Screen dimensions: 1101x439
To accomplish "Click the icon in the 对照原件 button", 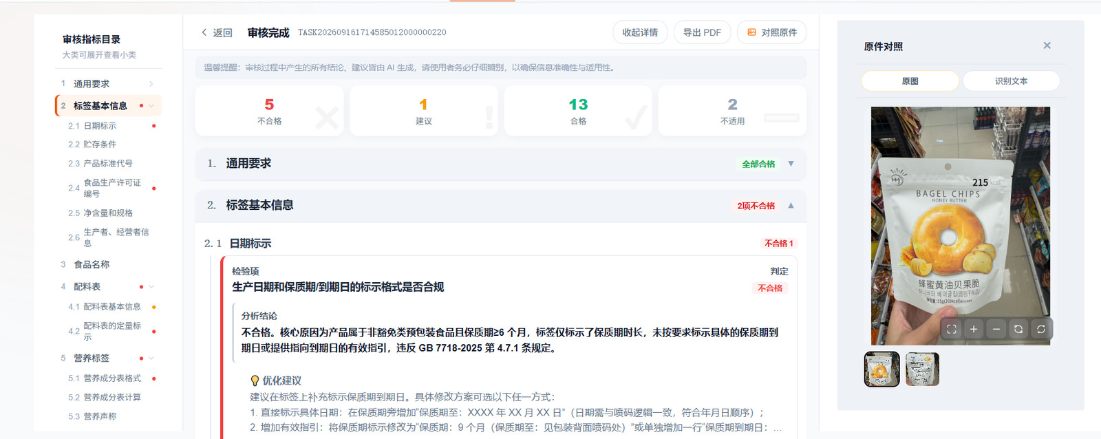I will click(x=752, y=32).
